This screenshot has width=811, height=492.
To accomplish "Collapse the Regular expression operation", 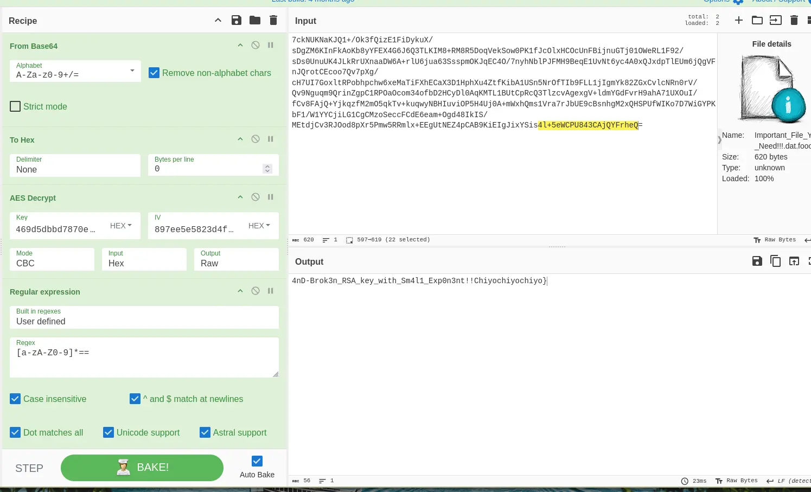I will pos(240,291).
